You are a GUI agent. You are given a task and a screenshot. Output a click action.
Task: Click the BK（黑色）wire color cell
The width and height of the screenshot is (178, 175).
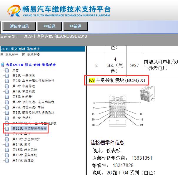click(x=115, y=65)
